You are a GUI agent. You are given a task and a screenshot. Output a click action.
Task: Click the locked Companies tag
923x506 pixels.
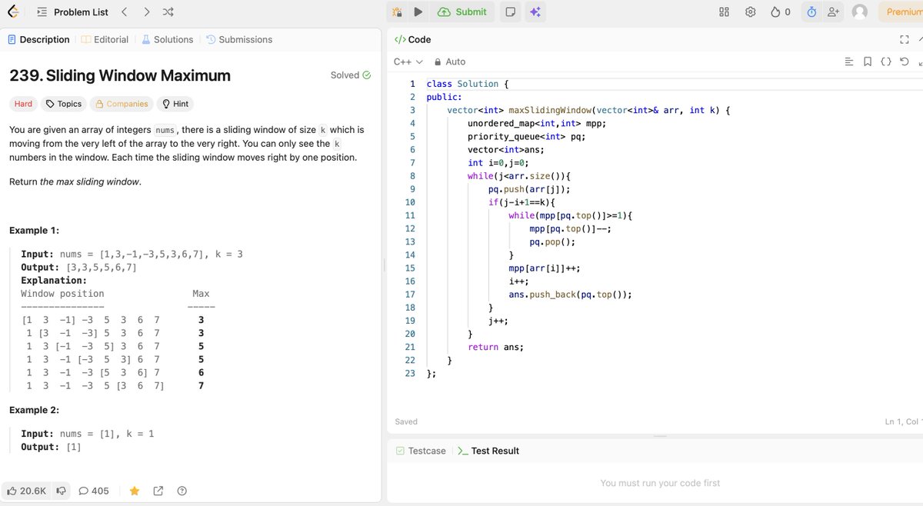coord(121,104)
